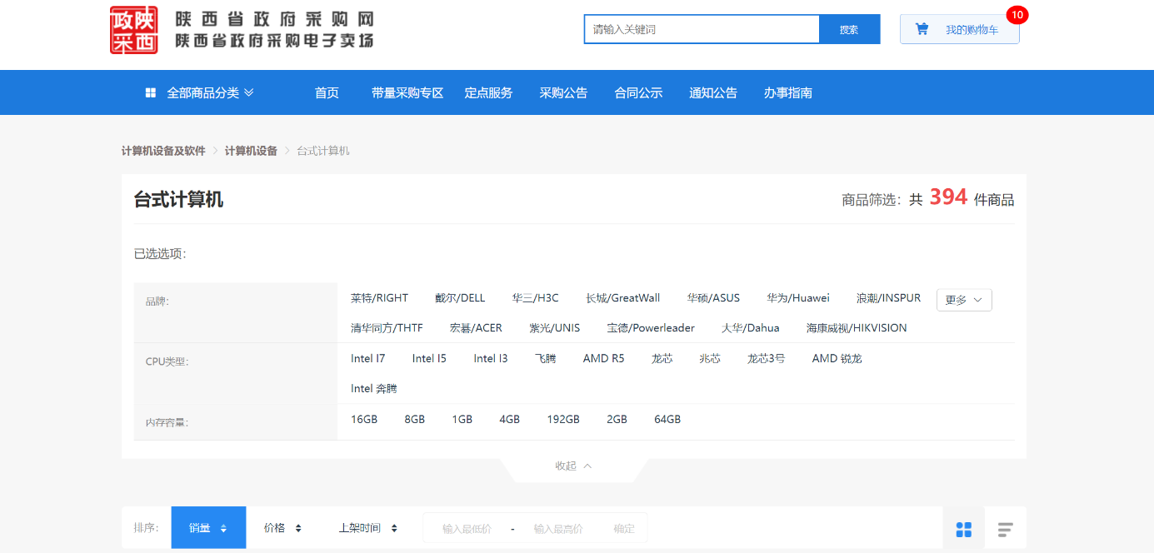This screenshot has width=1154, height=553.
Task: Collapse filter panel via 收起
Action: [x=573, y=466]
